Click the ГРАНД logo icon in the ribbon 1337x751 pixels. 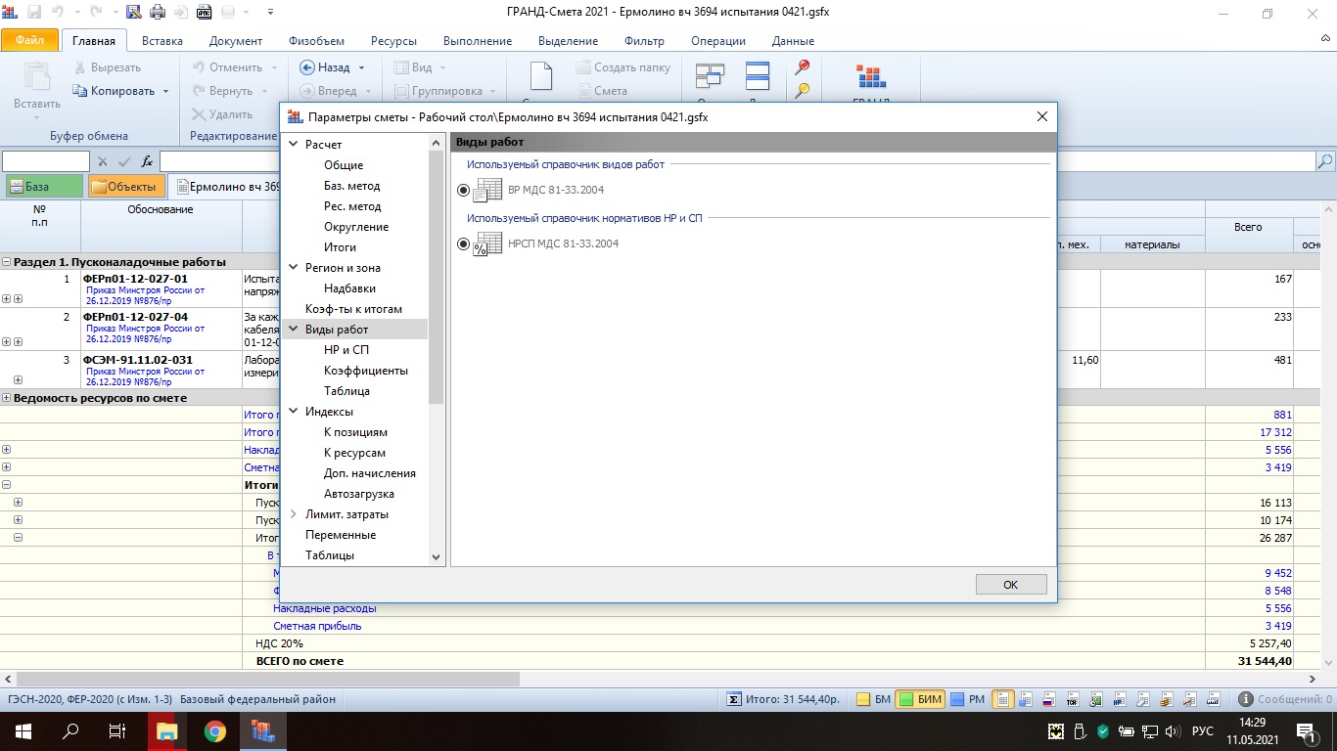point(870,77)
